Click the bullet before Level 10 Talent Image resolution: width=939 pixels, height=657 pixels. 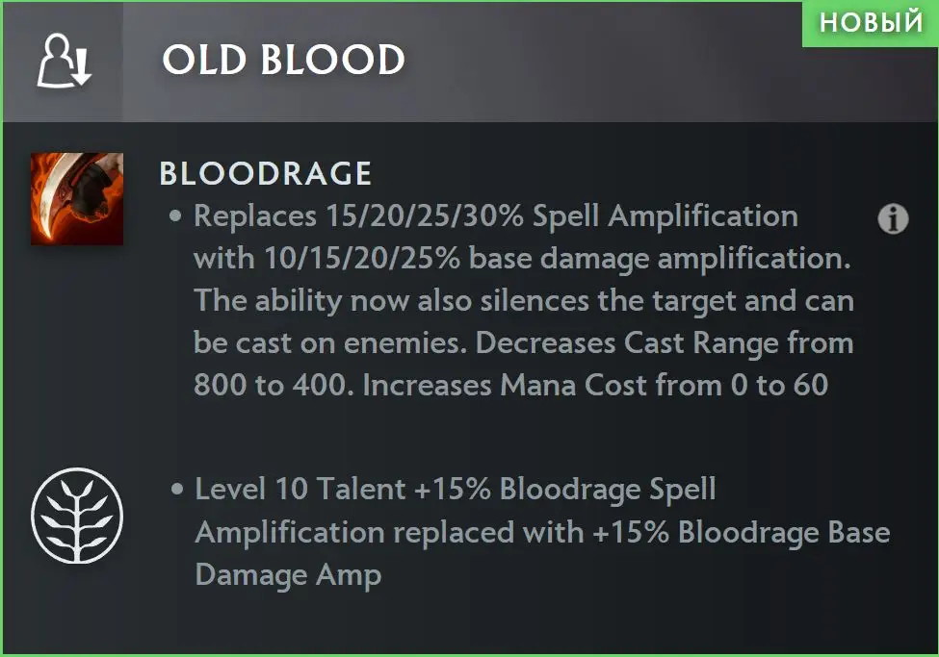176,489
